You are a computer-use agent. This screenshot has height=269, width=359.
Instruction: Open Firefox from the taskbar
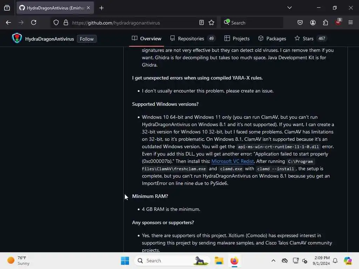[x=234, y=261]
